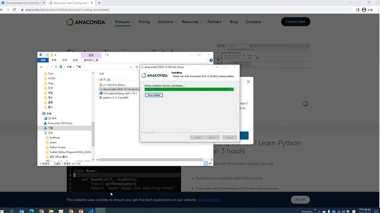Expand the Resources menu

[192, 22]
